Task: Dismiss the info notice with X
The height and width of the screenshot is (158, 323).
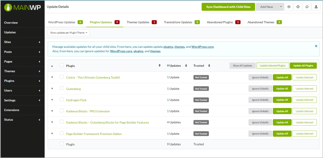Action: 316,46
